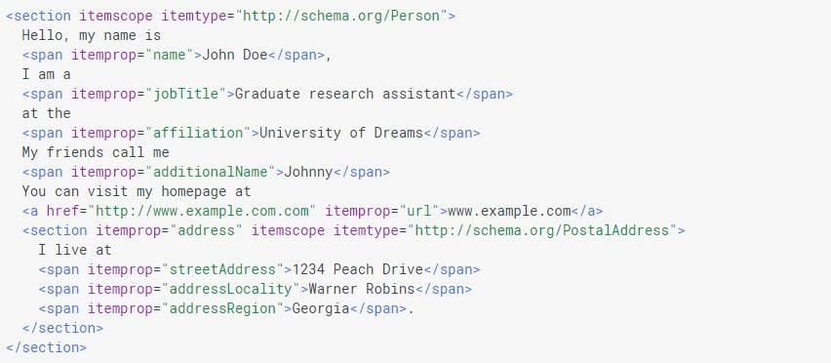The height and width of the screenshot is (363, 831).
Task: Click 'You can visit my homepage at' line
Action: (137, 191)
